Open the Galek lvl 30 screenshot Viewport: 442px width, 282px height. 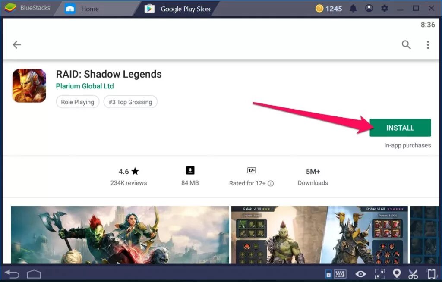coord(319,235)
